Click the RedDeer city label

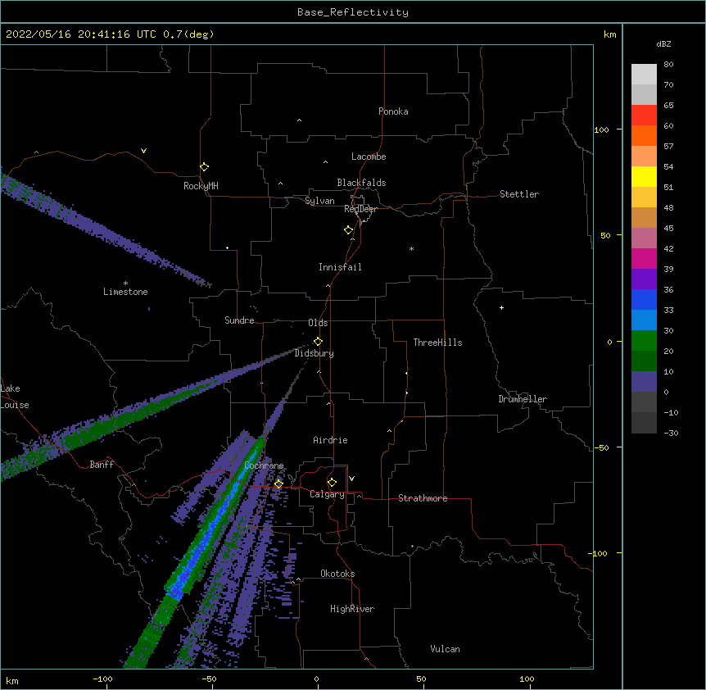coord(360,209)
